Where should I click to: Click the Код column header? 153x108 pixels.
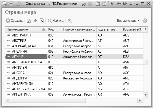pos(54,29)
